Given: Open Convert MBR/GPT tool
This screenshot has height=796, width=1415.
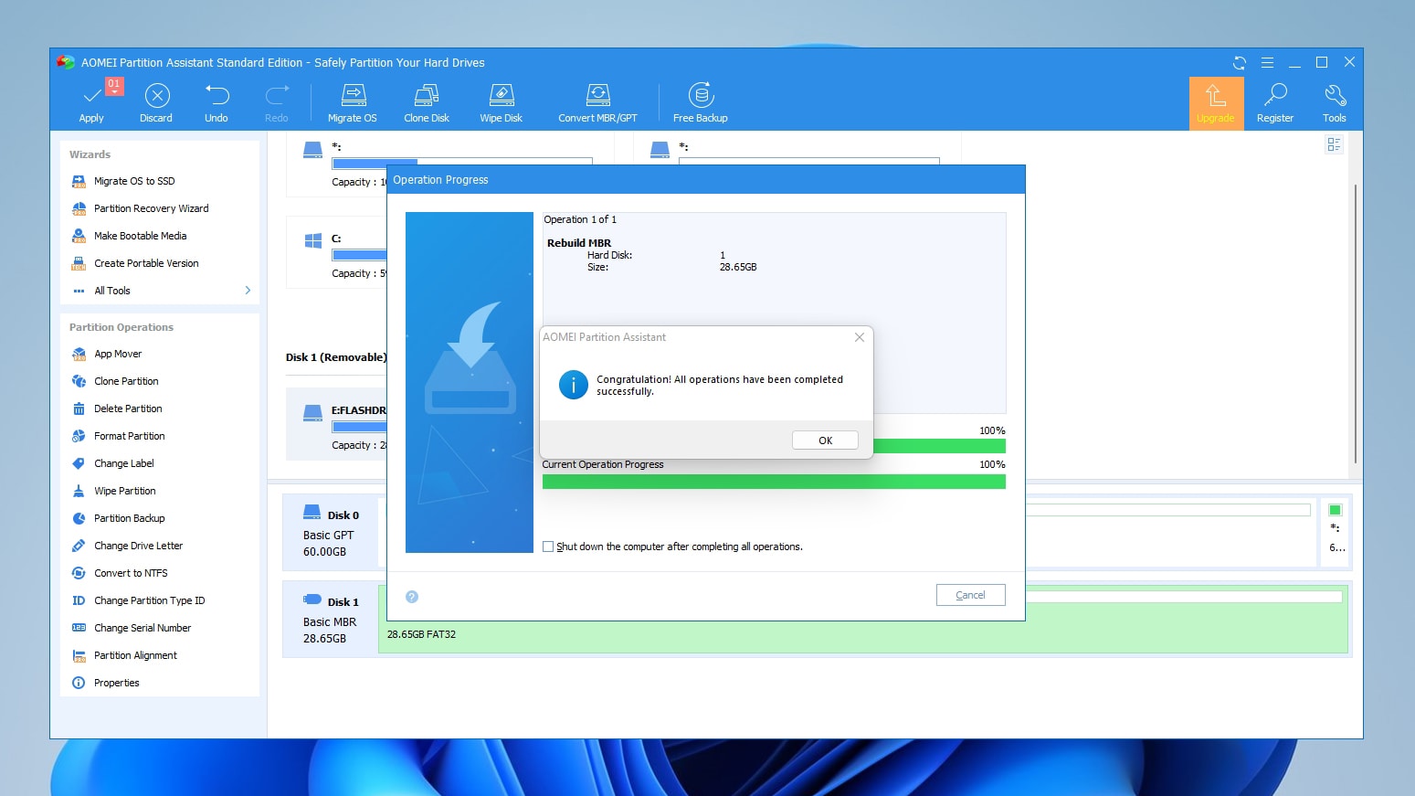Looking at the screenshot, I should pyautogui.click(x=598, y=102).
